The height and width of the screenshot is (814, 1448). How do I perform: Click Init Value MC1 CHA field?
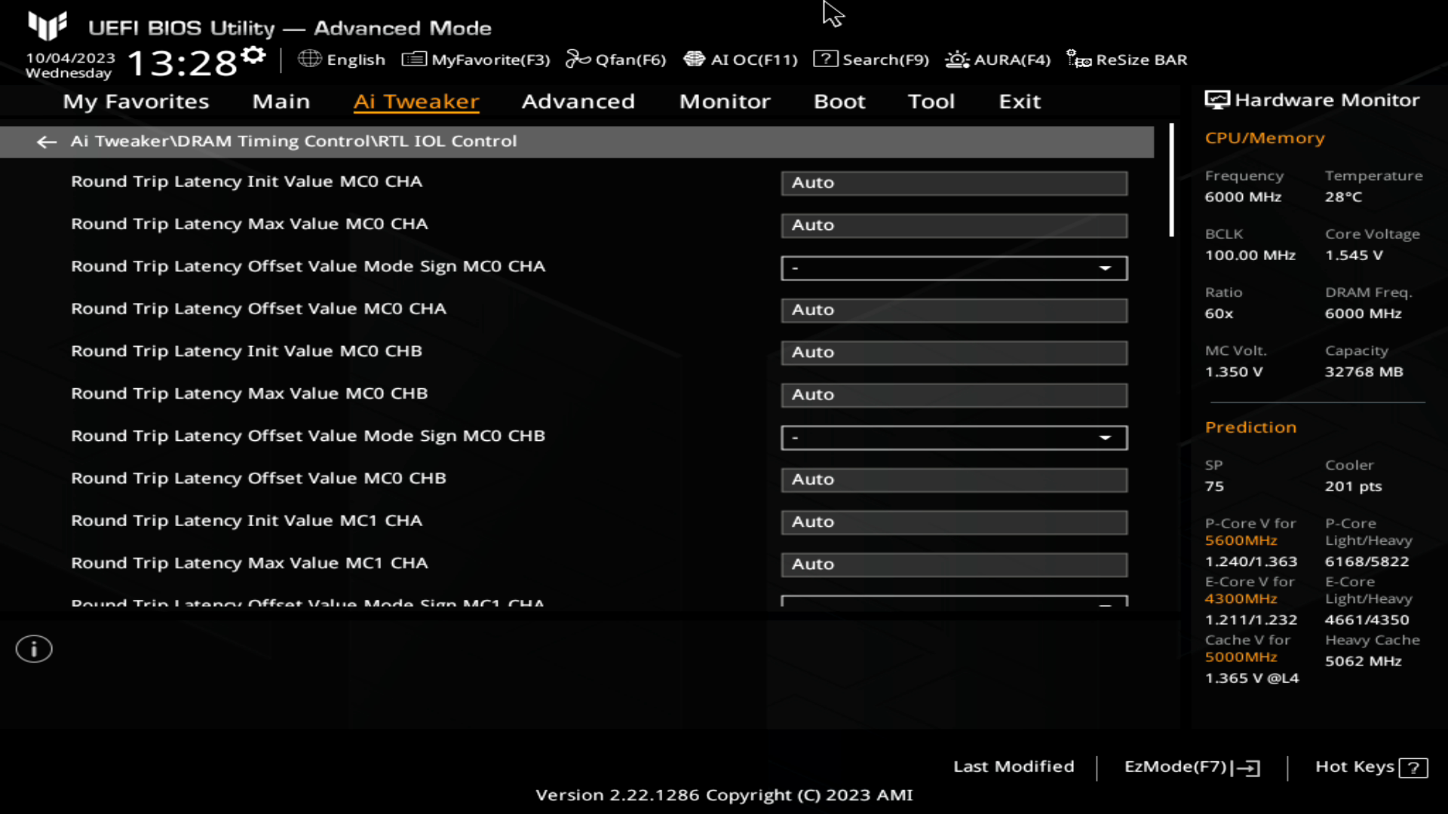pos(954,522)
